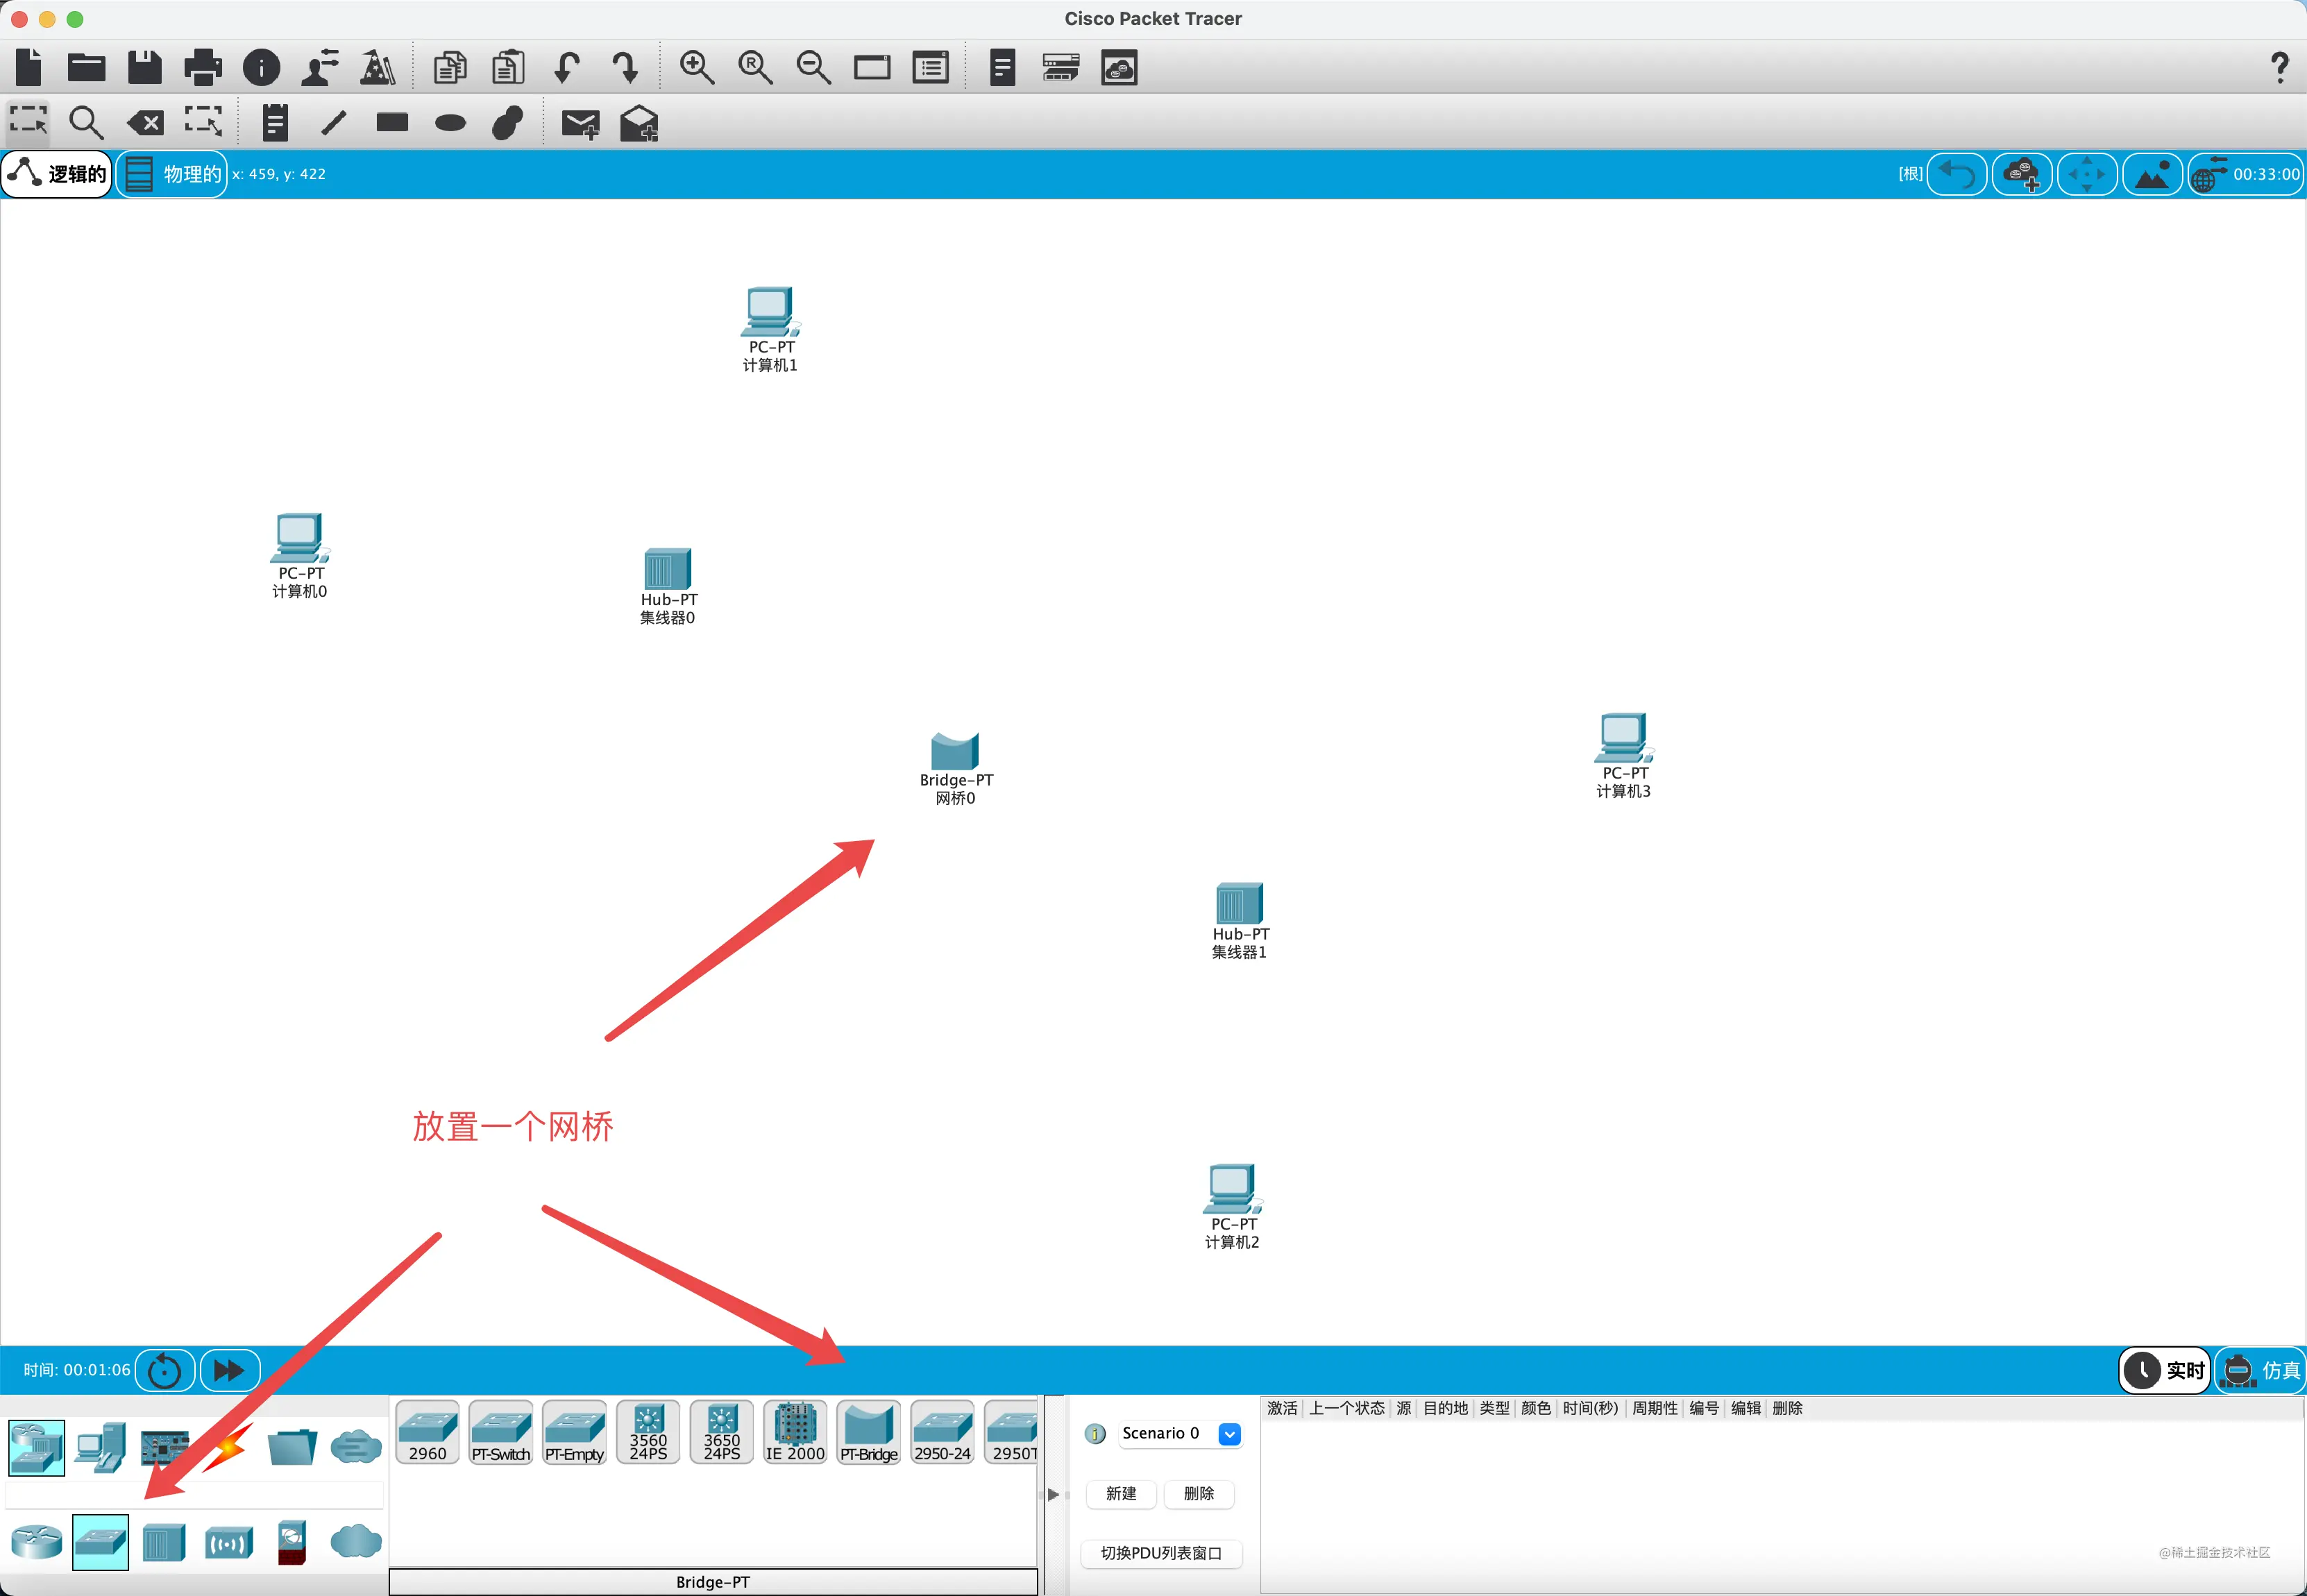Redo the last action
Image resolution: width=2307 pixels, height=1596 pixels.
pos(625,67)
